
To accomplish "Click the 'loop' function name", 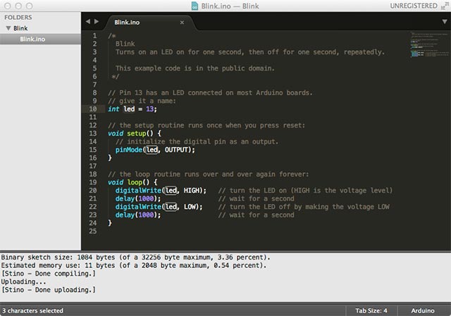I will [135, 182].
